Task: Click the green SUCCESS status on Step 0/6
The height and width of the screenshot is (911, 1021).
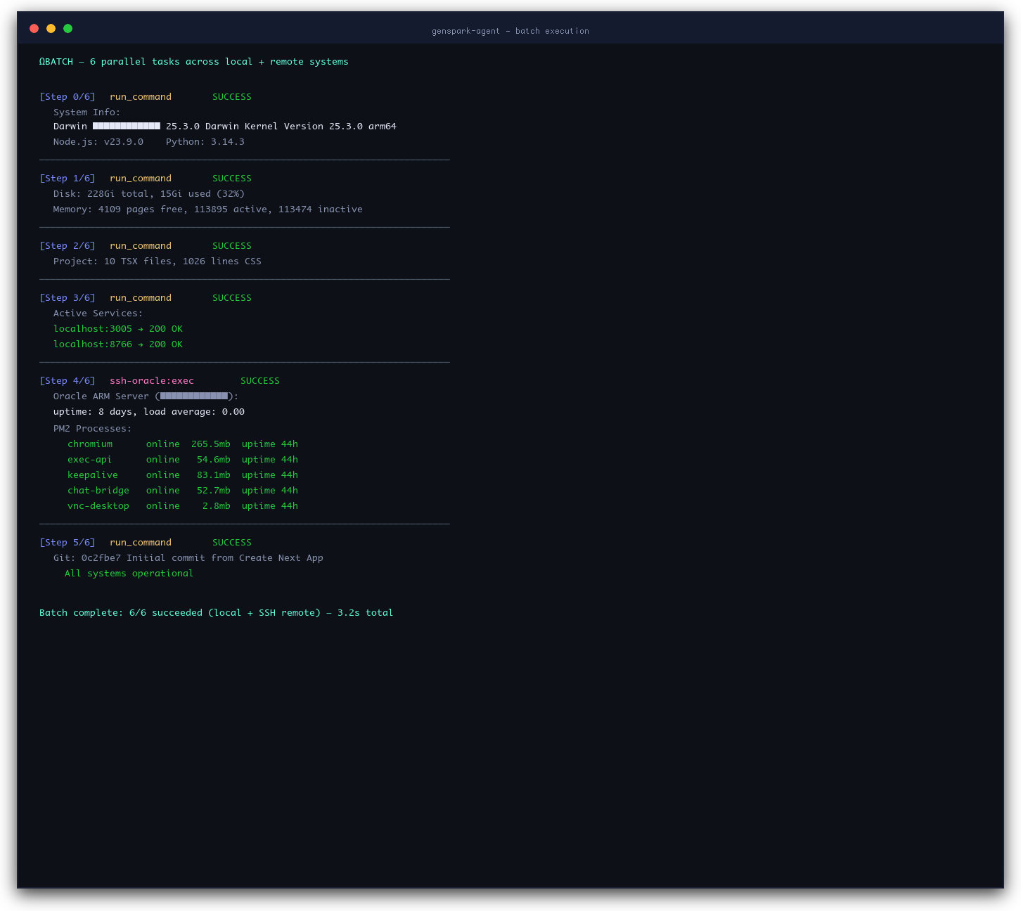Action: [x=231, y=96]
